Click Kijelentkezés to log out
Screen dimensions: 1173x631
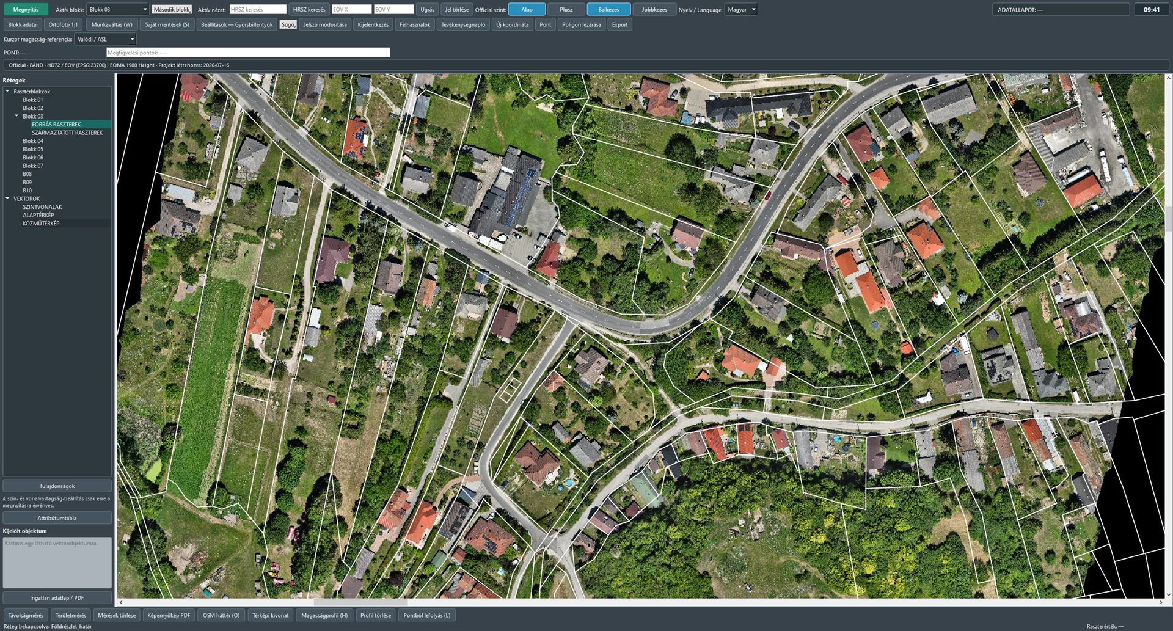click(373, 25)
